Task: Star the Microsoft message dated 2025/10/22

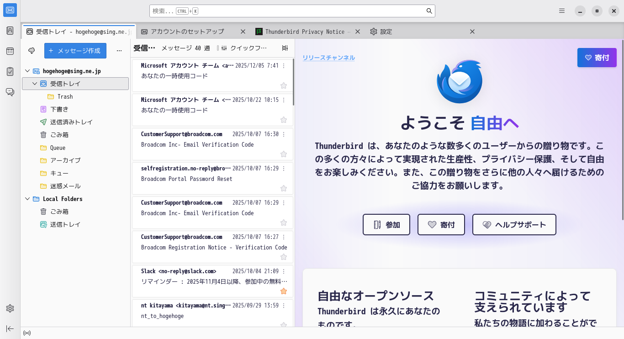Action: click(x=284, y=120)
